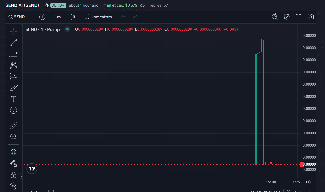
Task: Click the High value H0.0000000289
Action: click(119, 29)
